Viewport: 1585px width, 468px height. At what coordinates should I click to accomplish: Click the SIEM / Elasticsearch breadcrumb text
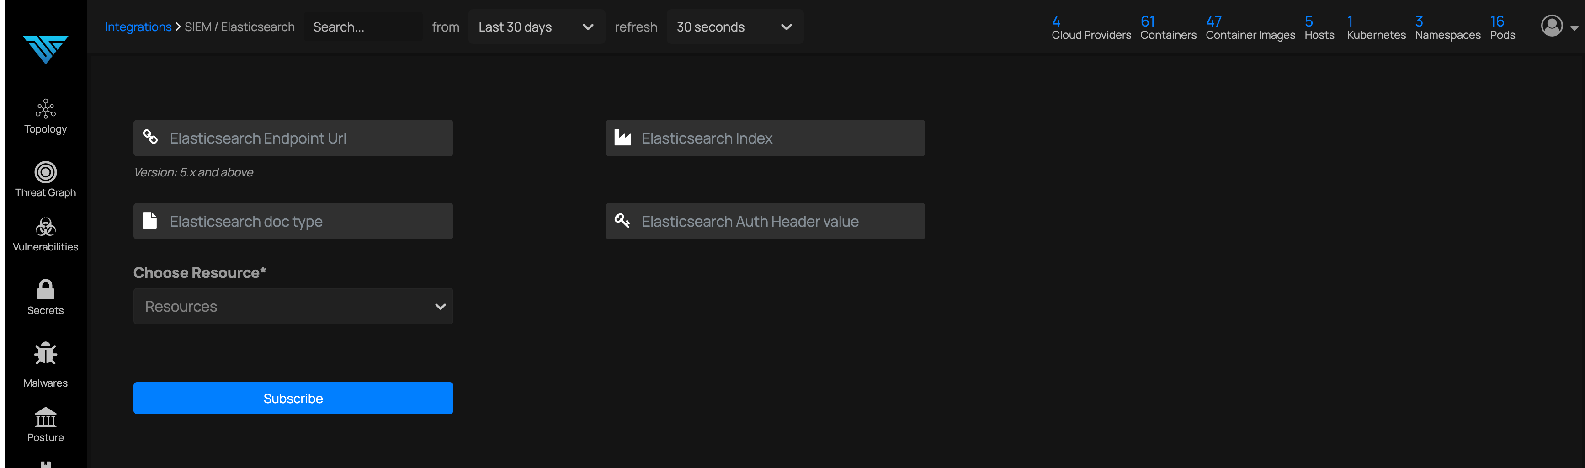pyautogui.click(x=239, y=27)
